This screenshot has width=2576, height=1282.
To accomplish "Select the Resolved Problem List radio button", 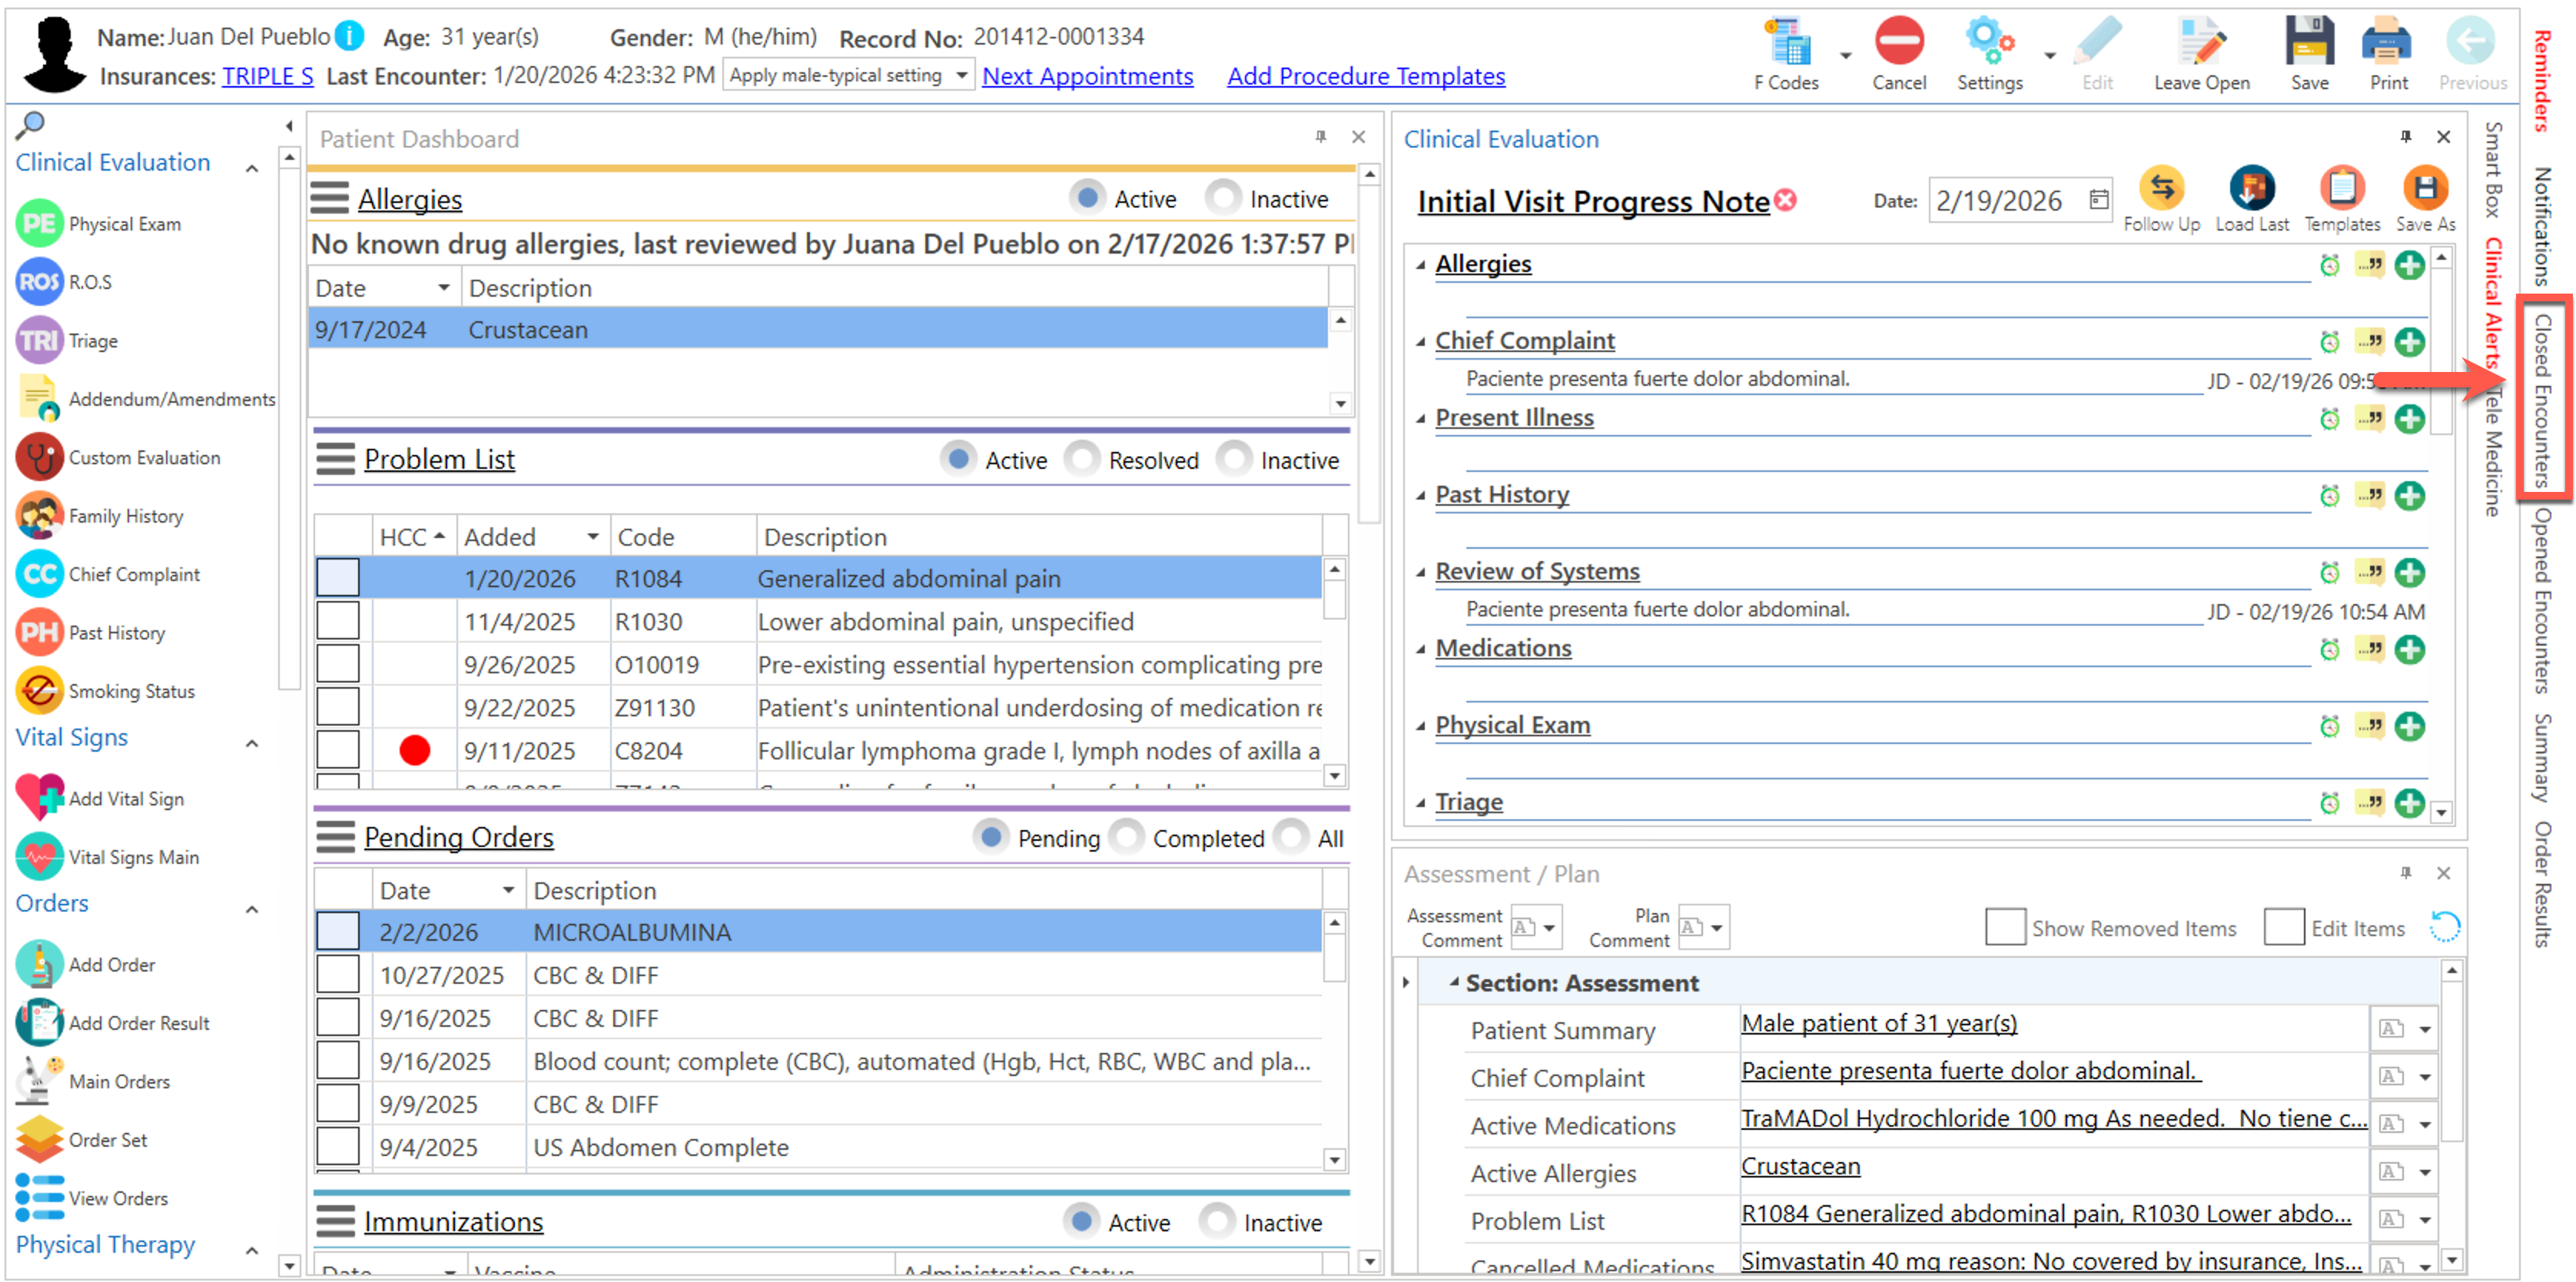I will 1082,459.
